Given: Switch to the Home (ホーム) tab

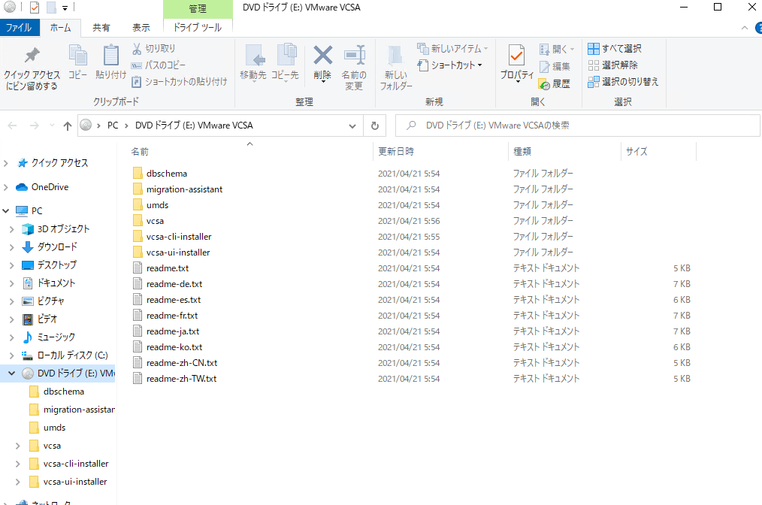Looking at the screenshot, I should click(x=60, y=28).
